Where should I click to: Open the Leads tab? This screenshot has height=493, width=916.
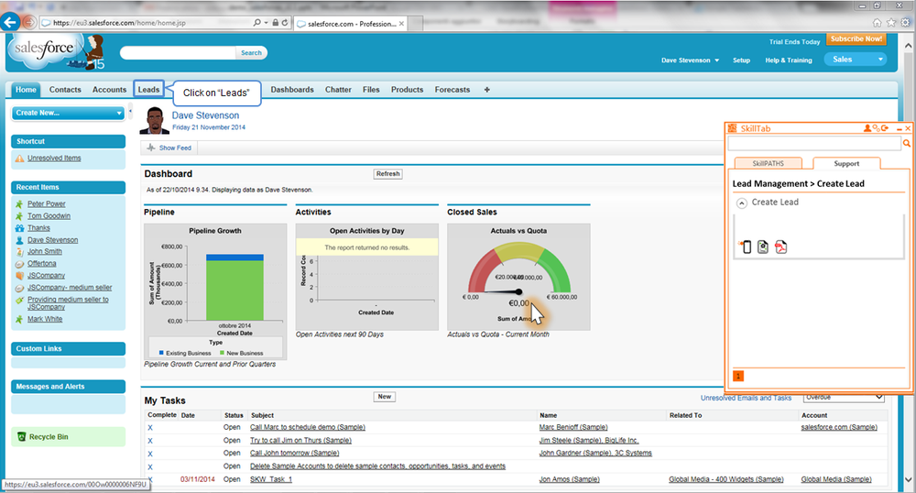coord(148,90)
